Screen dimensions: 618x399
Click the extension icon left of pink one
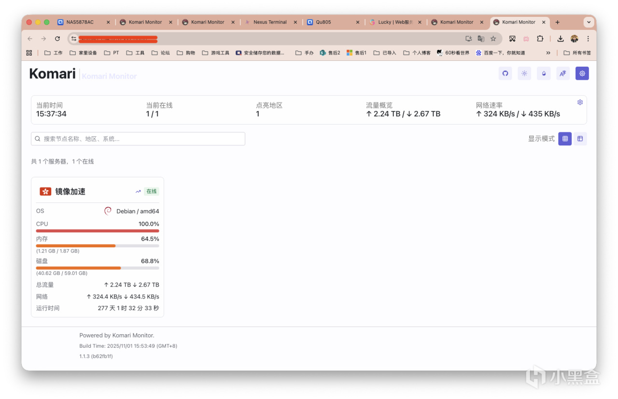(x=512, y=39)
